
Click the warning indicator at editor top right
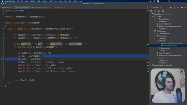pyautogui.click(x=148, y=10)
